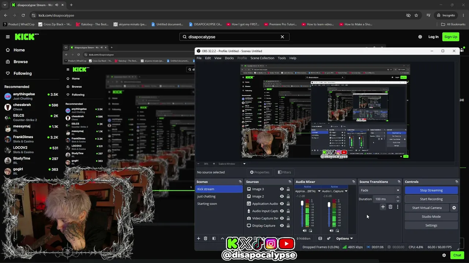Open the OBS File menu

pos(199,58)
